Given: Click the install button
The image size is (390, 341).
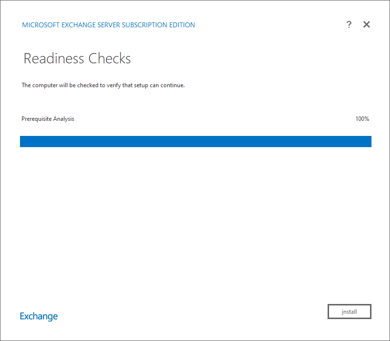Looking at the screenshot, I should click(x=350, y=311).
